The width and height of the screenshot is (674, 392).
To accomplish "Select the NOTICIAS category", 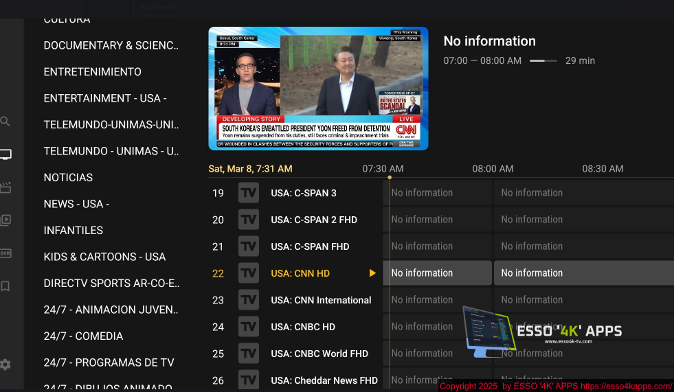I will 68,178.
